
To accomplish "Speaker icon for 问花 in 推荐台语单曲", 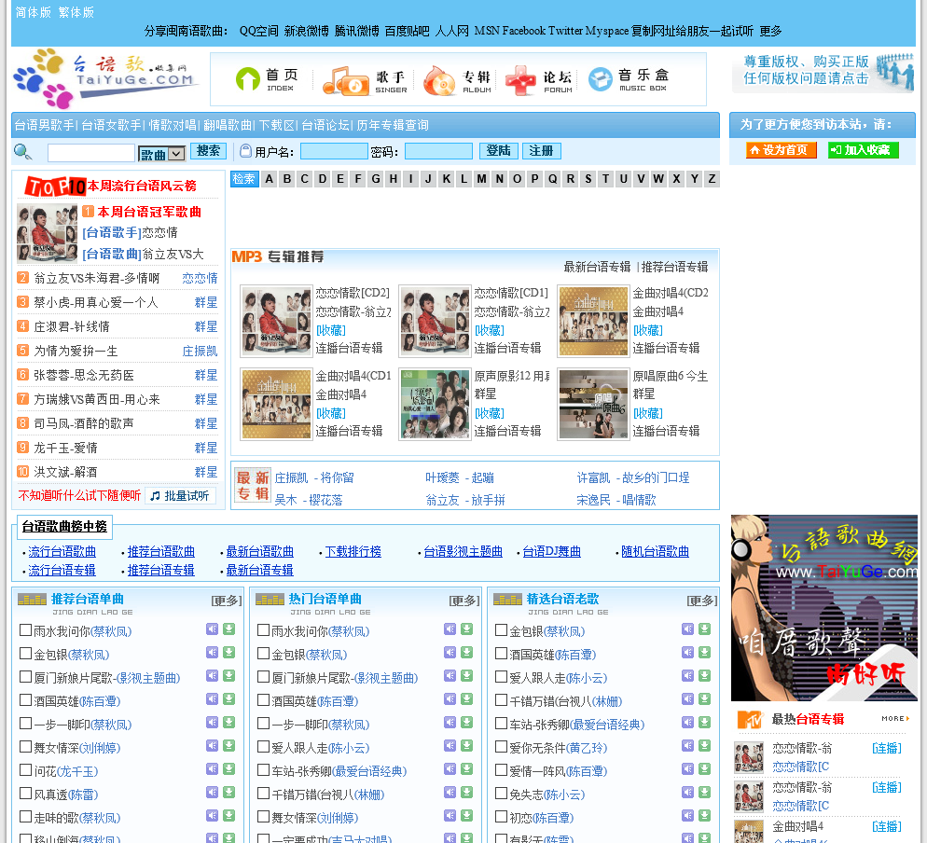I will point(212,768).
